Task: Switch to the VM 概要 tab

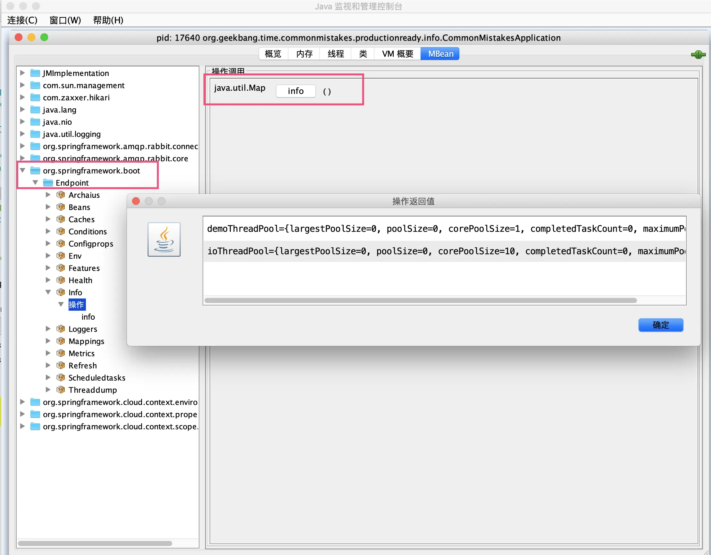Action: pyautogui.click(x=398, y=54)
